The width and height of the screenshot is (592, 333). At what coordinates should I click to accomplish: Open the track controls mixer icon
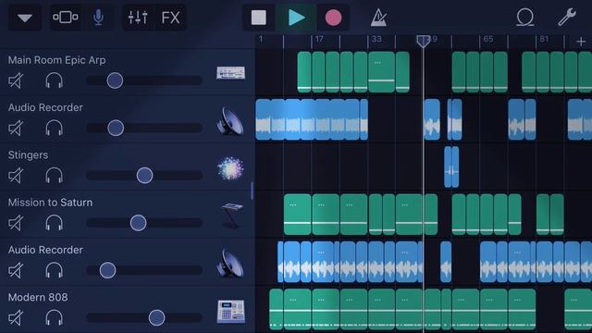[x=138, y=18]
